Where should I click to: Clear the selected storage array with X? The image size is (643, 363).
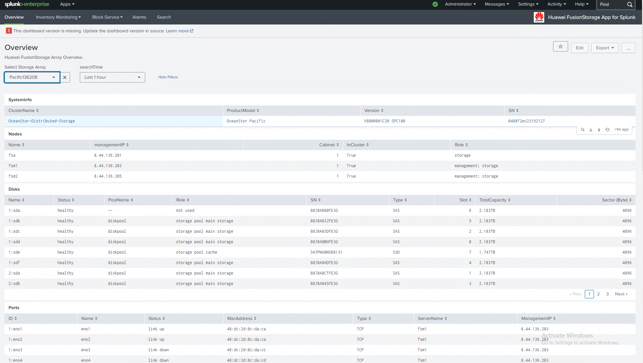tap(65, 77)
